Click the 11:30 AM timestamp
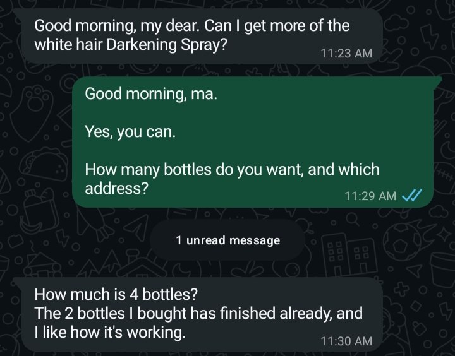 [346, 341]
